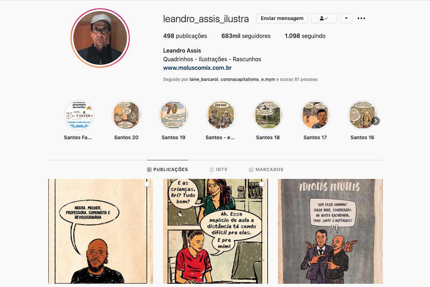Switch to the IGTV tab
The height and width of the screenshot is (287, 430).
point(219,170)
